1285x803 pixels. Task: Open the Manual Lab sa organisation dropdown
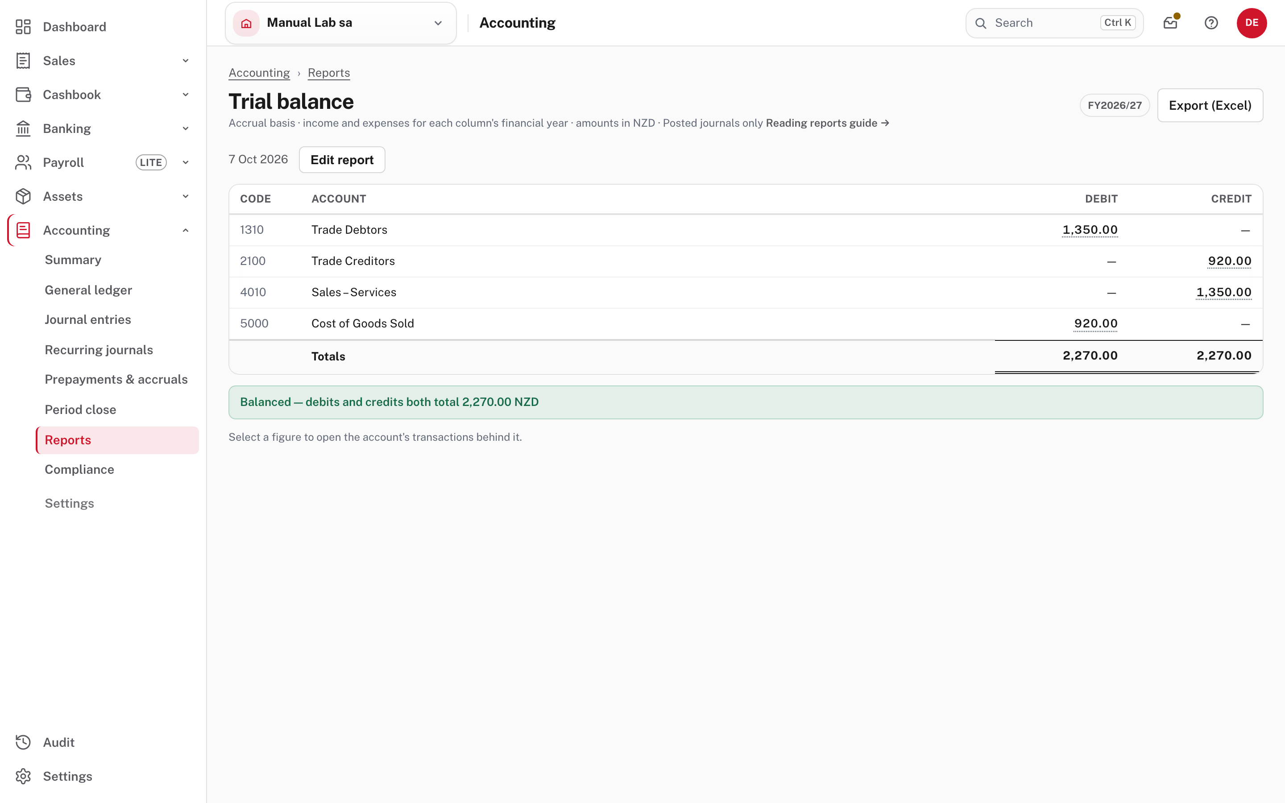pyautogui.click(x=341, y=23)
